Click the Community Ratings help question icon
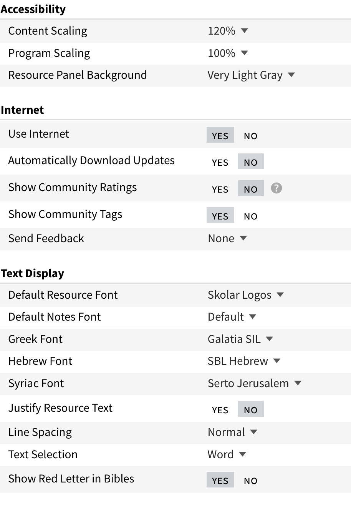Screen dimensions: 351x509 click(x=276, y=188)
